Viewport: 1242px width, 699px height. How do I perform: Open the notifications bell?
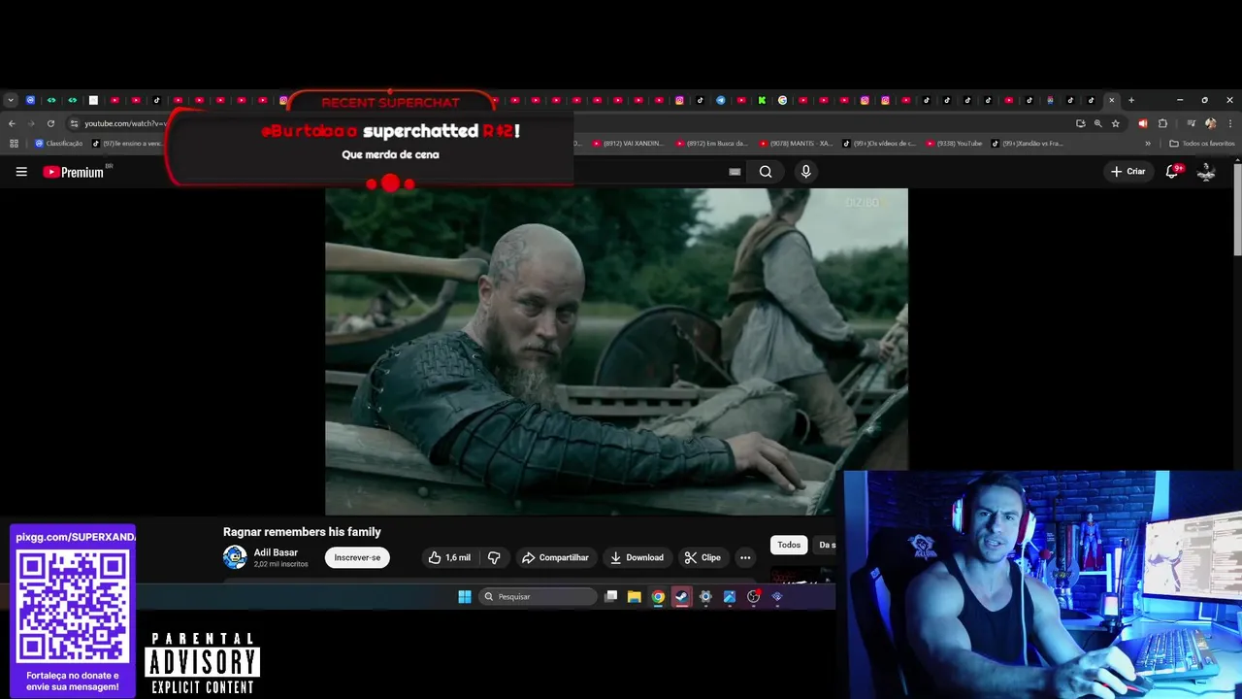pyautogui.click(x=1172, y=172)
